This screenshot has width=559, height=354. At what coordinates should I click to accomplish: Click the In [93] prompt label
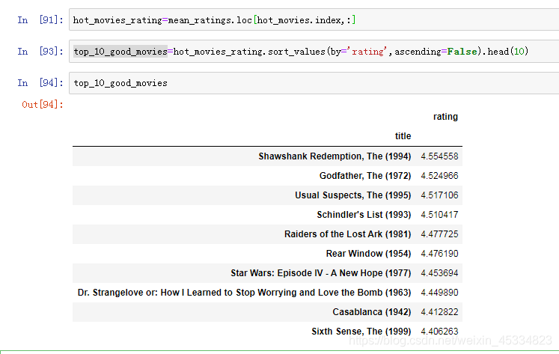tap(40, 52)
